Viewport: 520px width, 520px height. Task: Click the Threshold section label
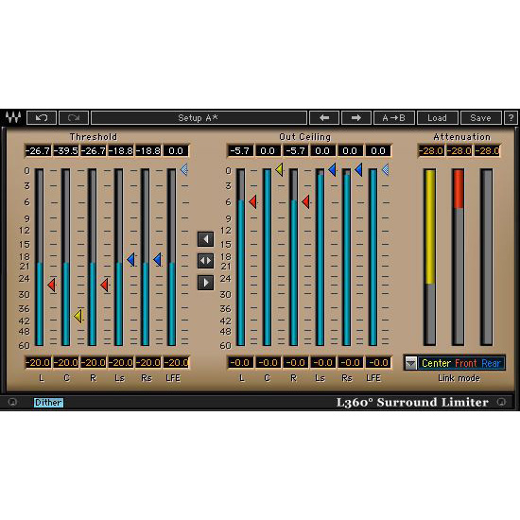[94, 137]
